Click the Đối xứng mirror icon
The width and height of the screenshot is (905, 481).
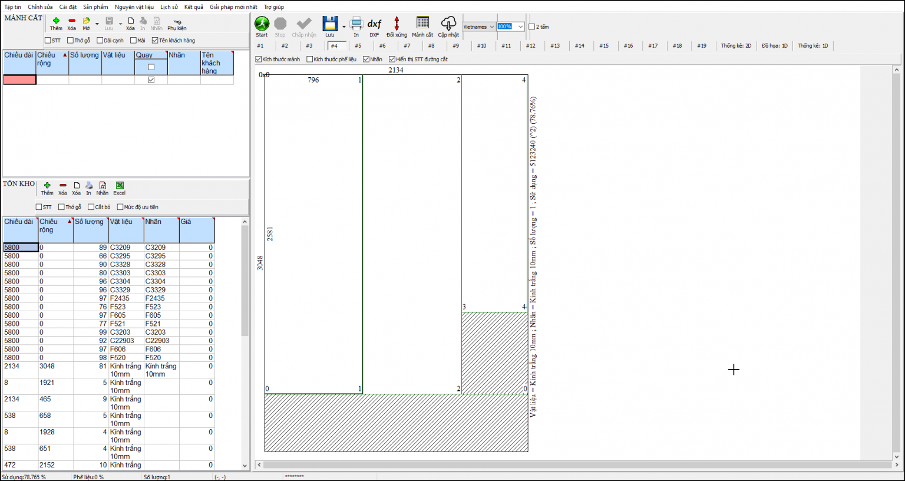(x=397, y=24)
